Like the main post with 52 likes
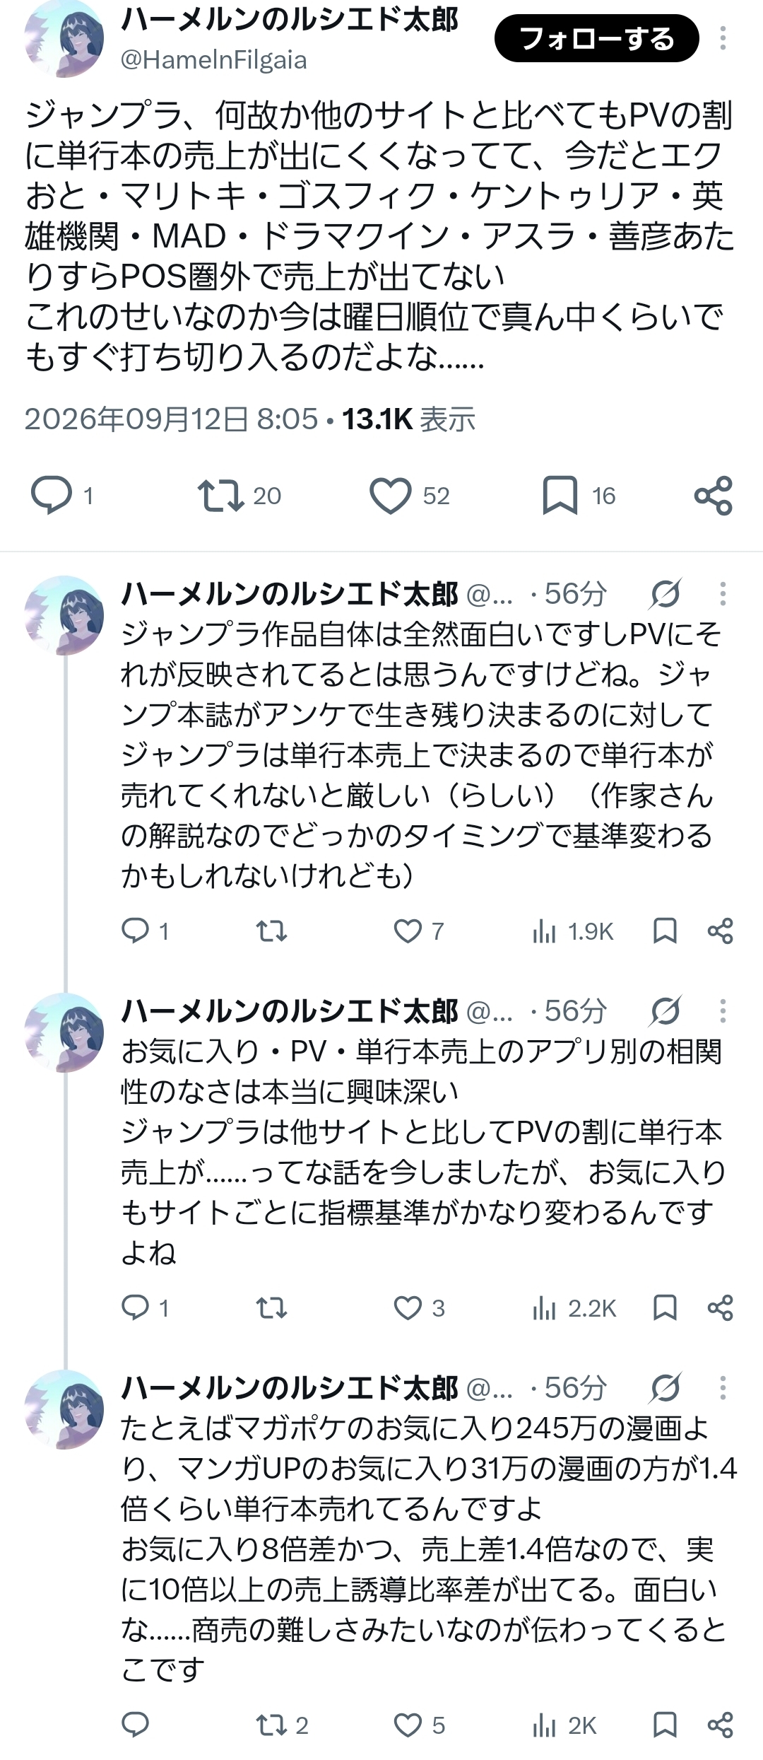This screenshot has height=1760, width=763. [410, 495]
